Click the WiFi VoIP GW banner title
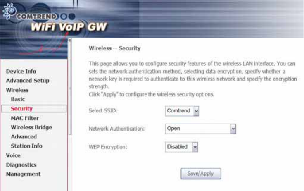Viewport: 304px width, 191px height. coord(69,27)
